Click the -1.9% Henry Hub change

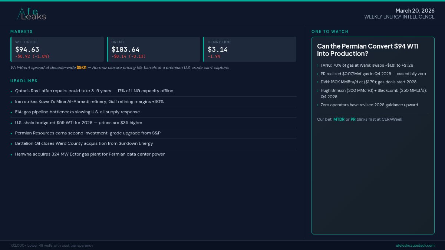214,57
